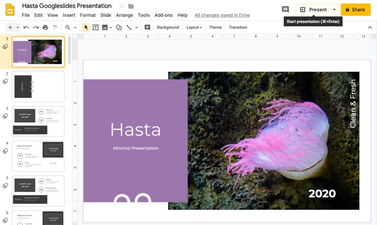Click the Present button
The width and height of the screenshot is (377, 225).
pos(313,10)
